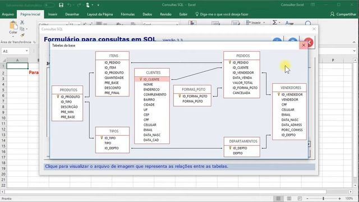Viewport: 359px width, 202px height.
Task: Open the Revisão tab
Action: [165, 14]
